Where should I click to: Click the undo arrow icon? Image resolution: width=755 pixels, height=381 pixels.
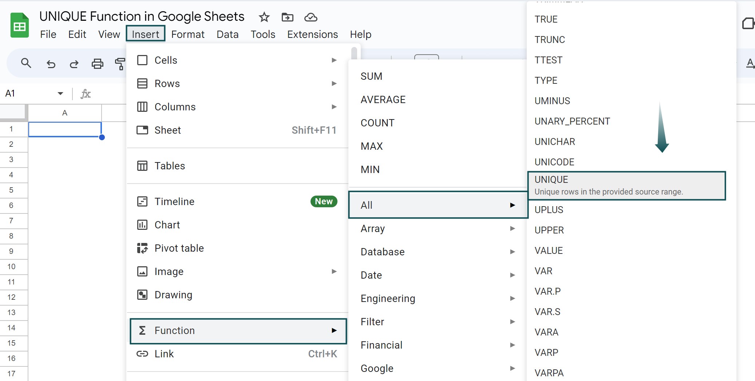tap(51, 64)
